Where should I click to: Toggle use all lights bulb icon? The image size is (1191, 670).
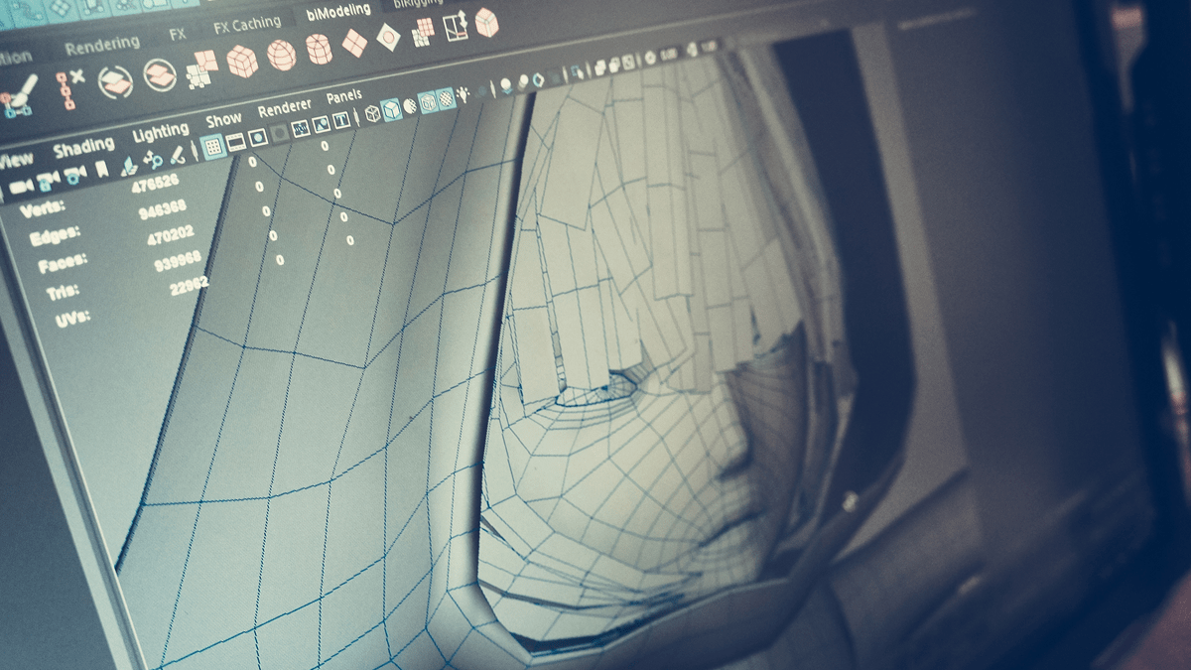[463, 94]
